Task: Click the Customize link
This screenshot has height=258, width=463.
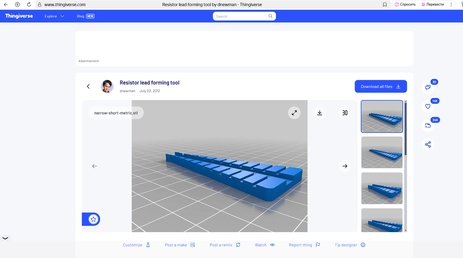Action: pyautogui.click(x=136, y=245)
